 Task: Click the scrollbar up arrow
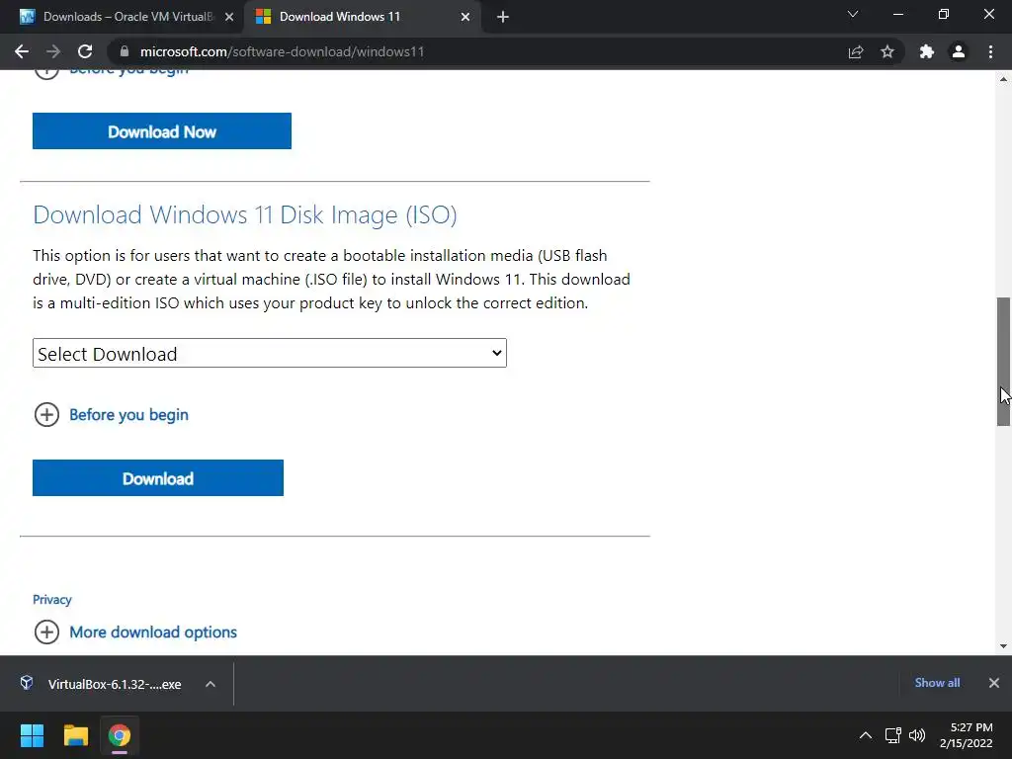[x=1004, y=79]
